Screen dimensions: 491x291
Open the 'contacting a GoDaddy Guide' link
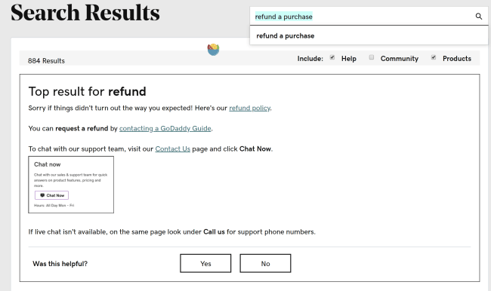(165, 128)
